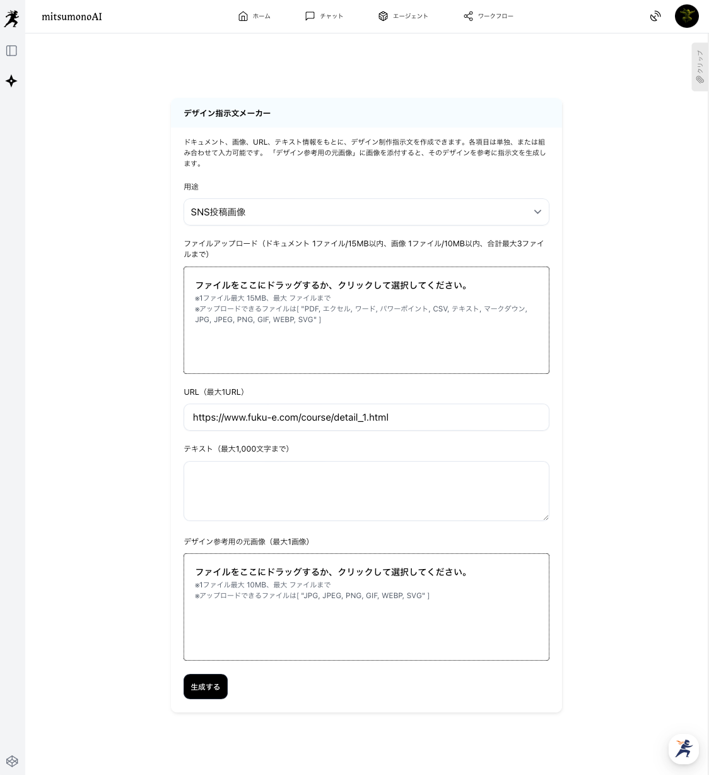Click the mitsumonoAI brand name
Viewport: 709px width, 775px height.
click(72, 17)
